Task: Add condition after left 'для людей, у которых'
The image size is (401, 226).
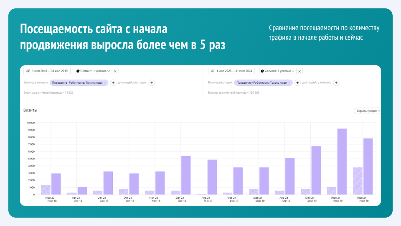Action: pos(152,83)
